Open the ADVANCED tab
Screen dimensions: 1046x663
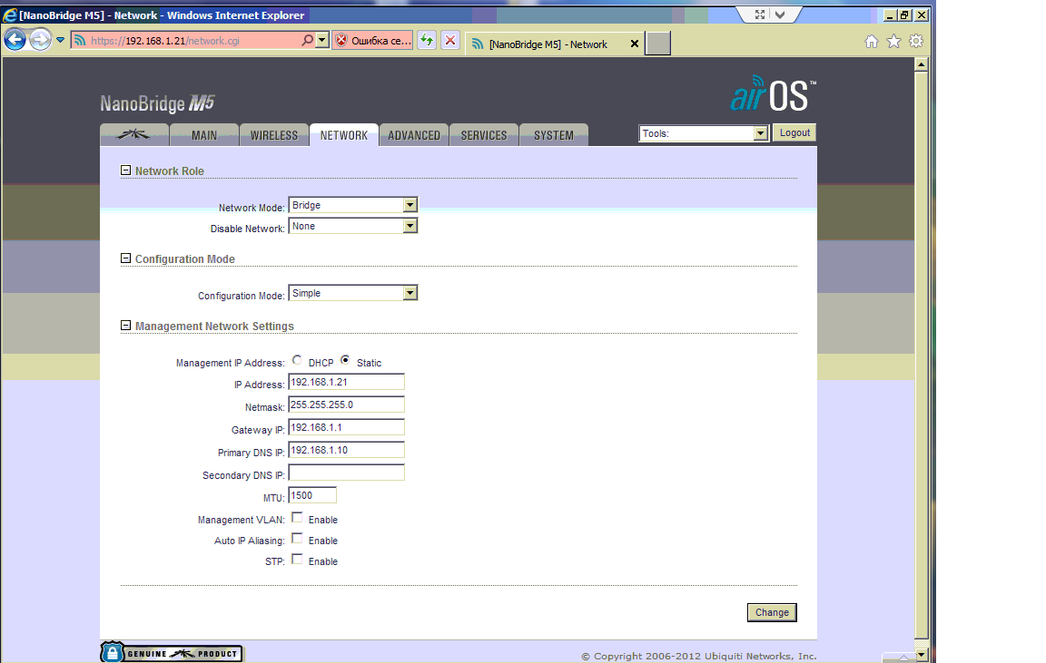(x=414, y=134)
